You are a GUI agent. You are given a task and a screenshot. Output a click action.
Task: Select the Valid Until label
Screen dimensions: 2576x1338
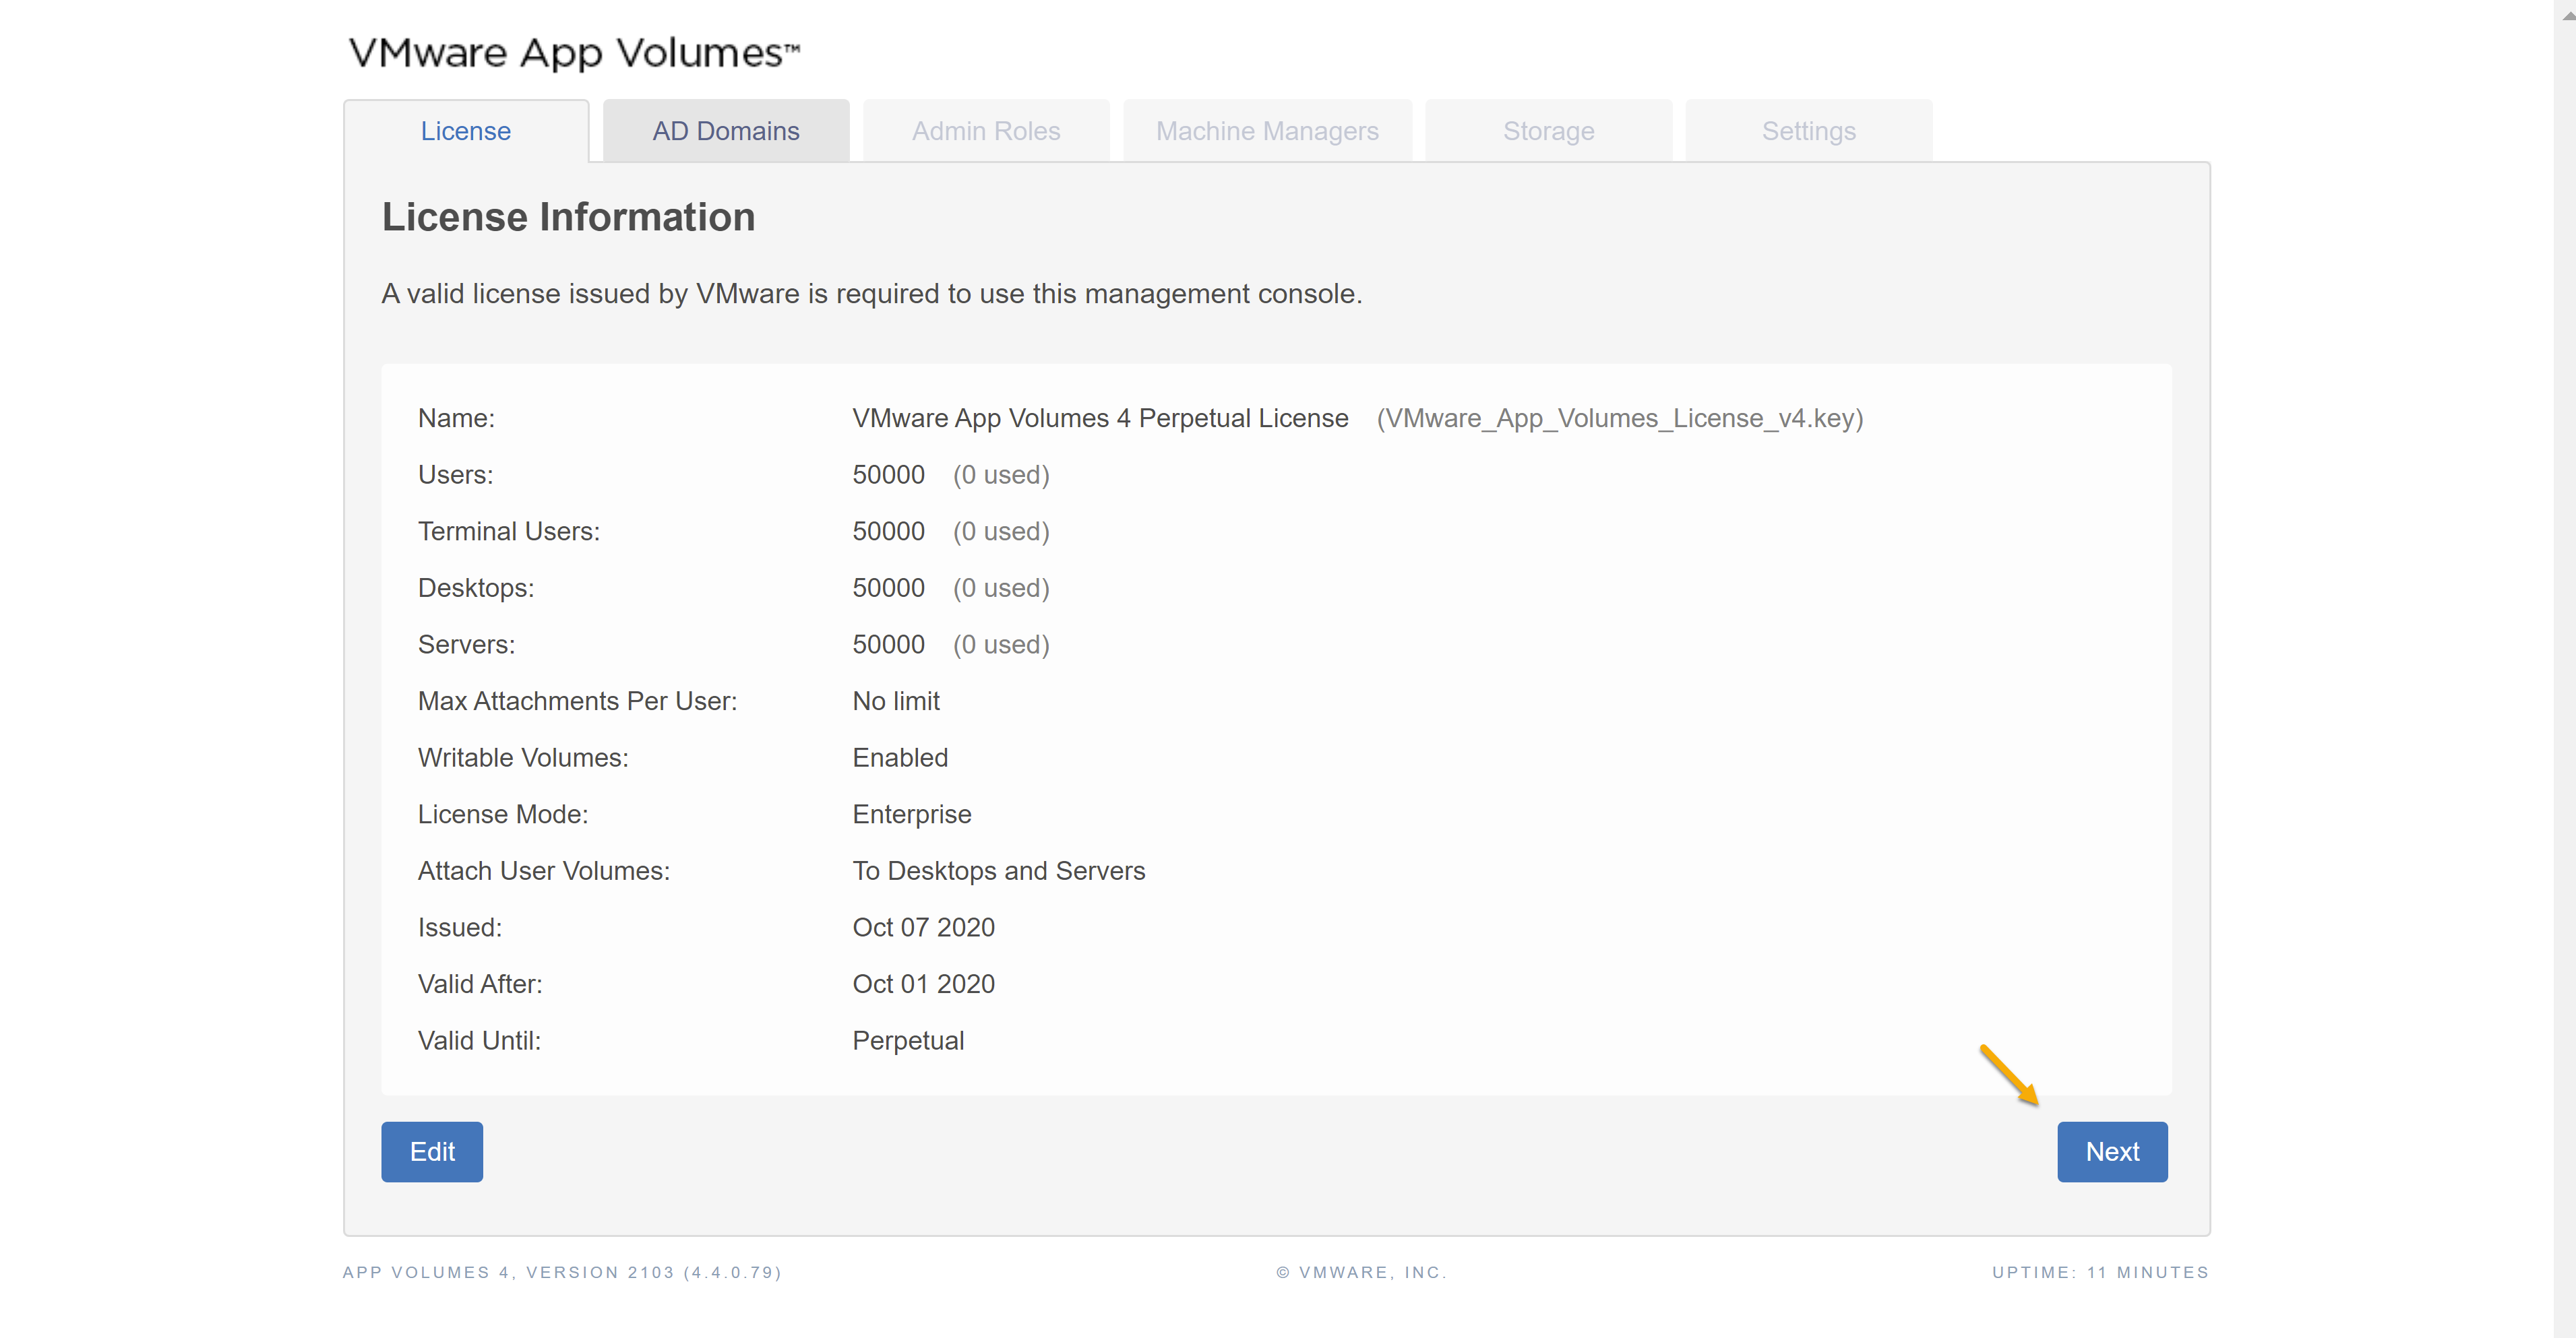coord(480,1041)
